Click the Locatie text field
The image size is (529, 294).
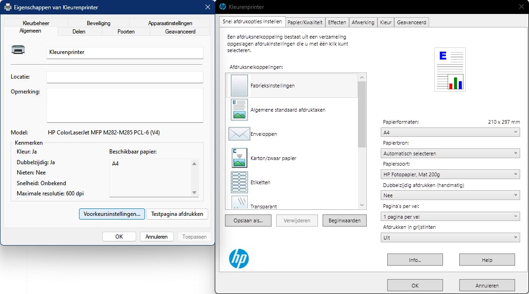(125, 77)
